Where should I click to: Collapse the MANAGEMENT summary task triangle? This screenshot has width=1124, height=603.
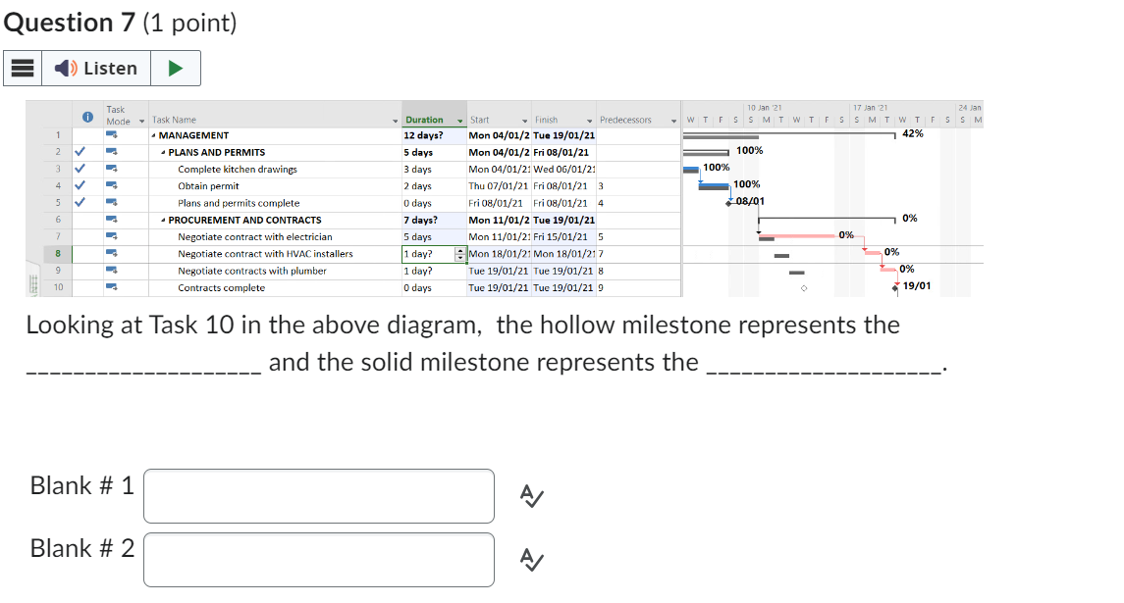click(153, 135)
